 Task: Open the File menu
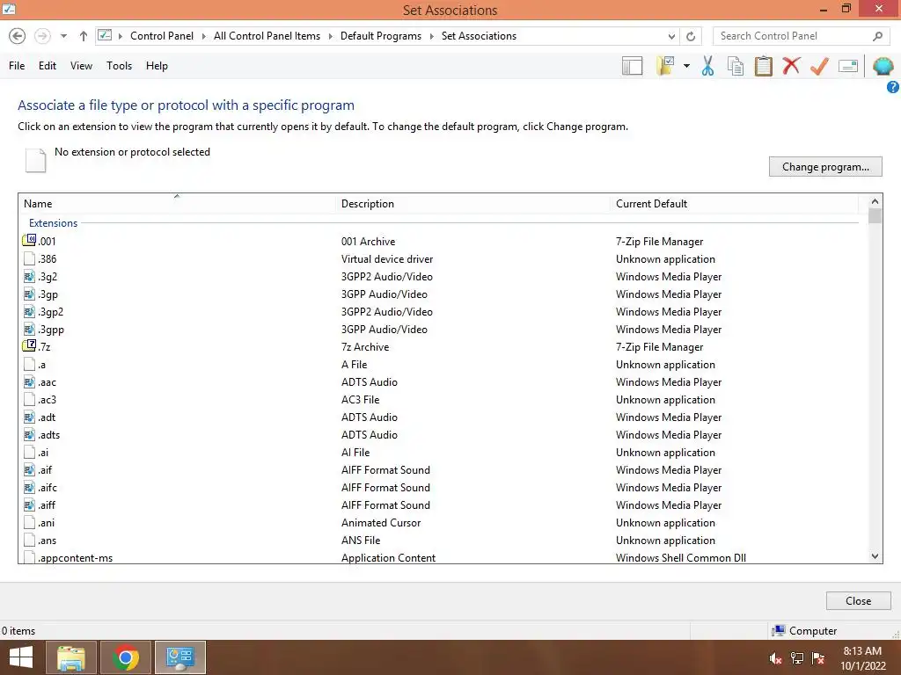click(17, 66)
